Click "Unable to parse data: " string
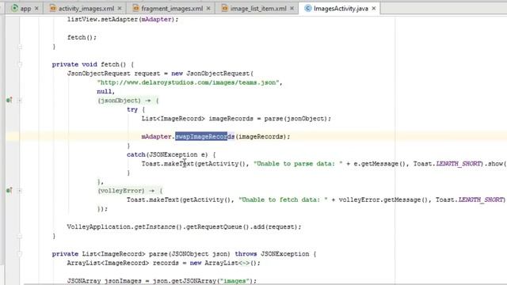This screenshot has height=285, width=507. click(298, 164)
